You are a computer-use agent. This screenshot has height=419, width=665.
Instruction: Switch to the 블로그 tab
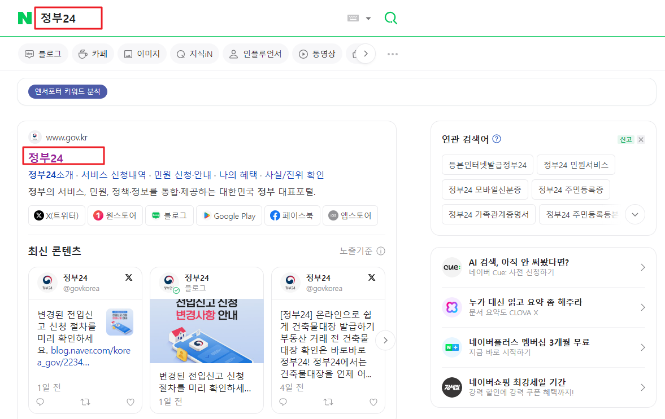44,54
